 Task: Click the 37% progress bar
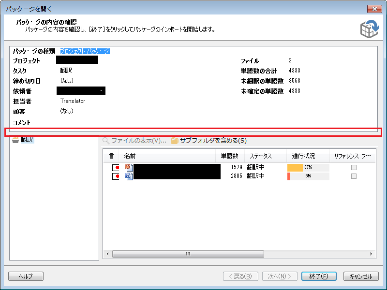click(x=308, y=167)
